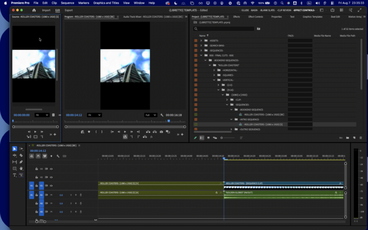This screenshot has width=368, height=230.
Task: Toggle Snap in Timeline magnet icon
Action: click(x=38, y=156)
